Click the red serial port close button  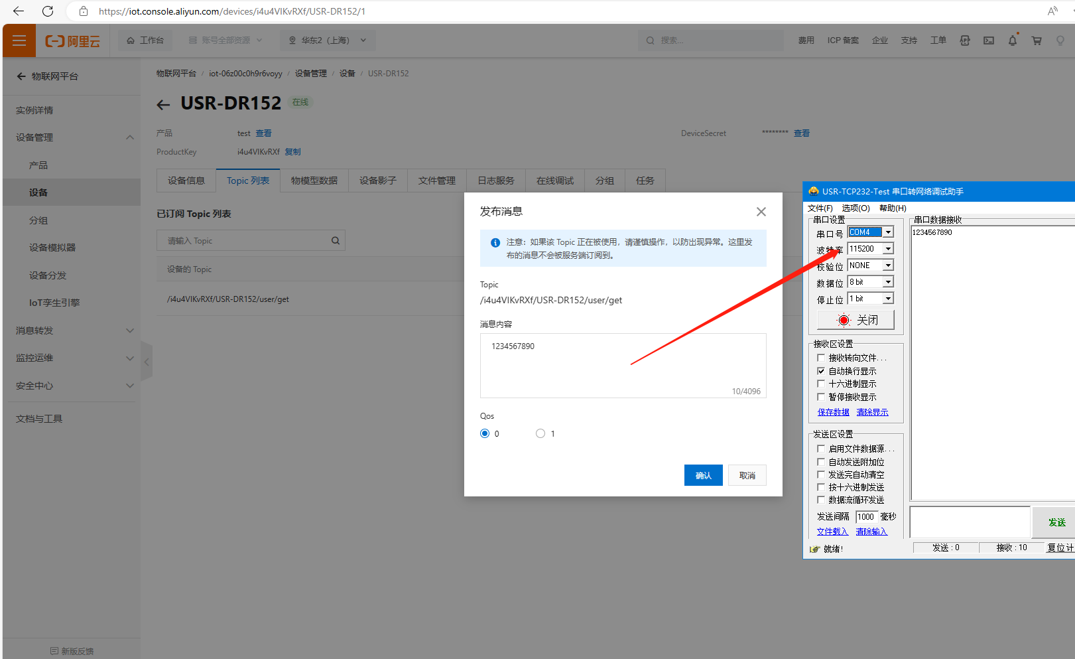[855, 321]
